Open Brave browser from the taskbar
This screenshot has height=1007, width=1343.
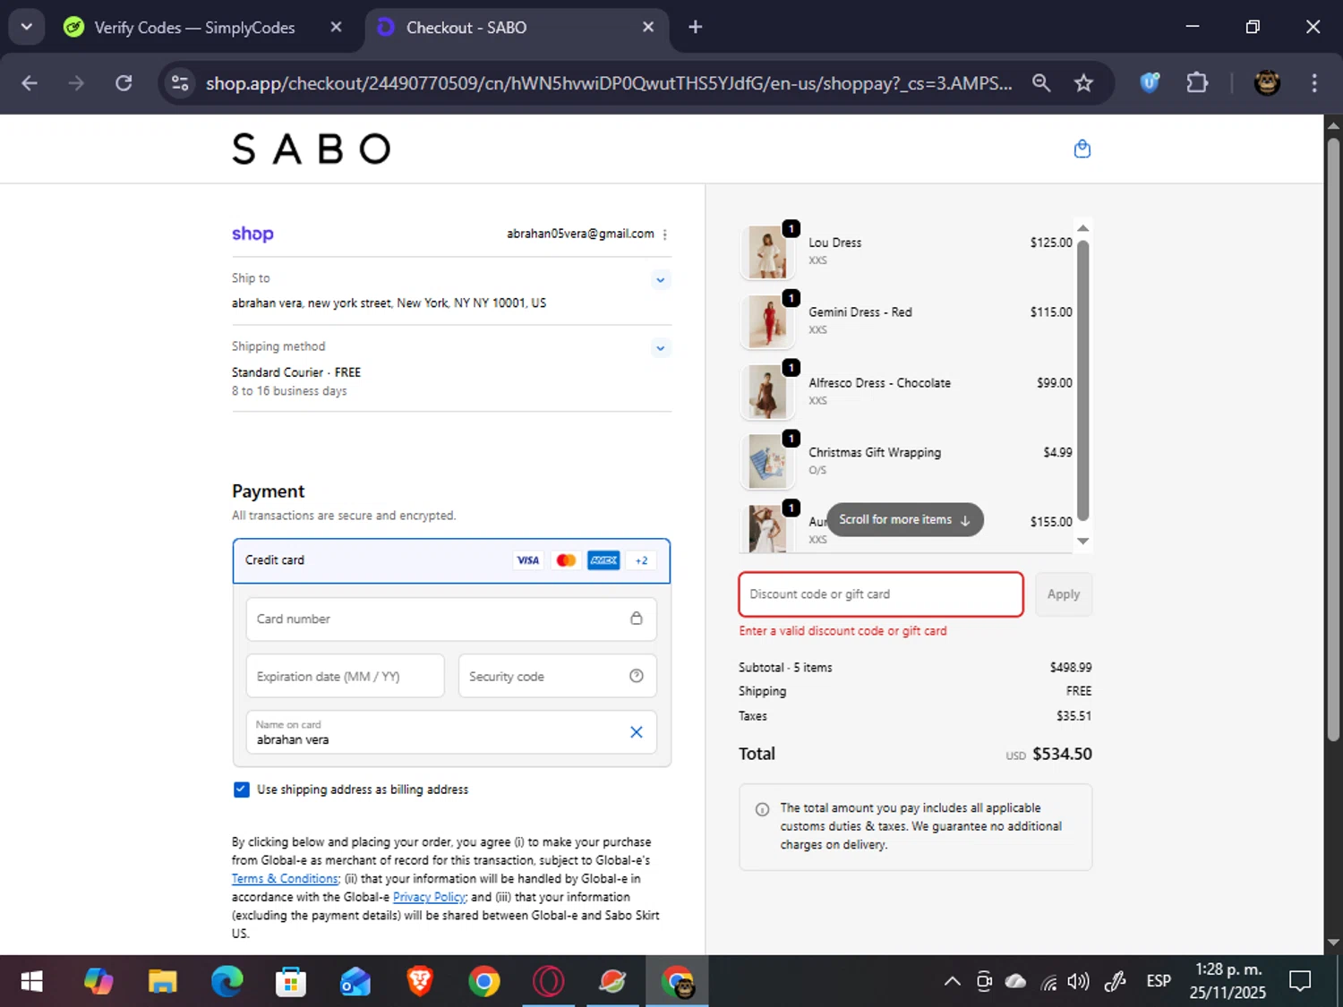coord(419,982)
